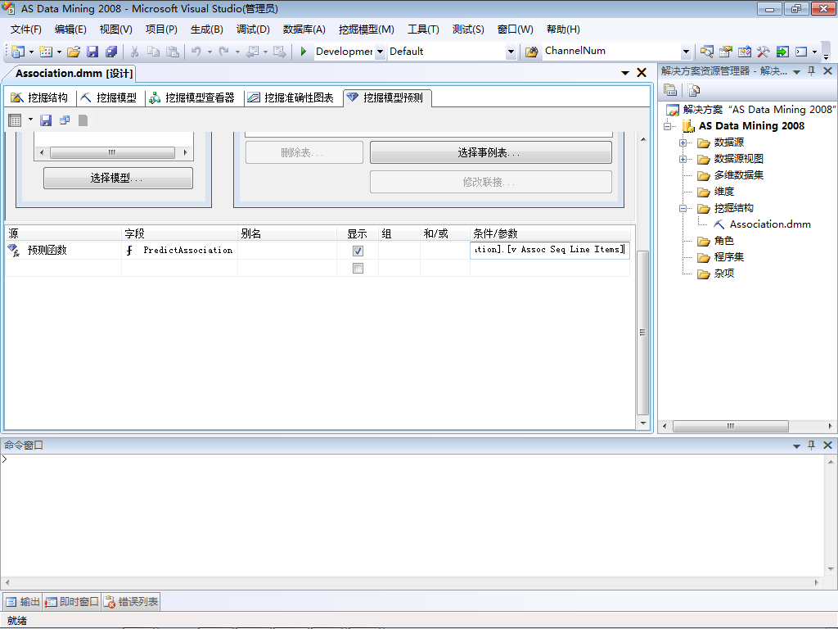
Task: Expand the 数据源 folder node
Action: click(683, 143)
